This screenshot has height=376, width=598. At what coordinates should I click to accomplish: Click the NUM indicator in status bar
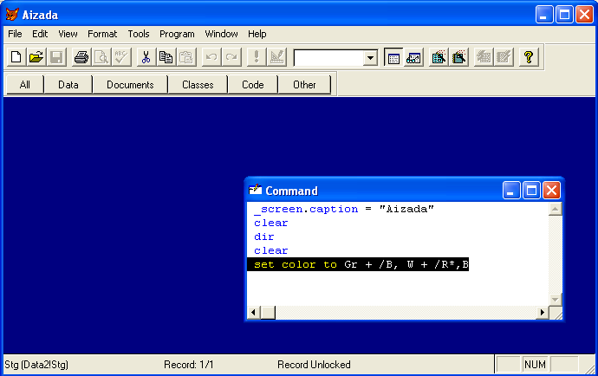click(535, 365)
